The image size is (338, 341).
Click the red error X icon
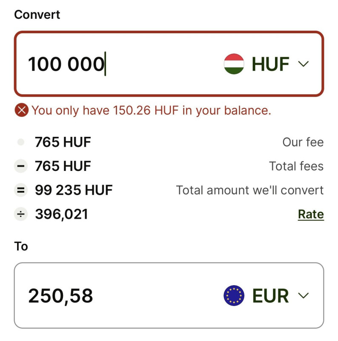[21, 110]
